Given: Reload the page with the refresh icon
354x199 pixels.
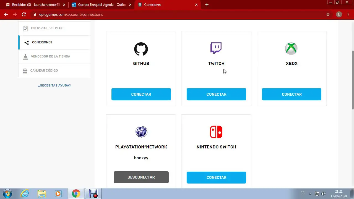Looking at the screenshot, I should 24,14.
